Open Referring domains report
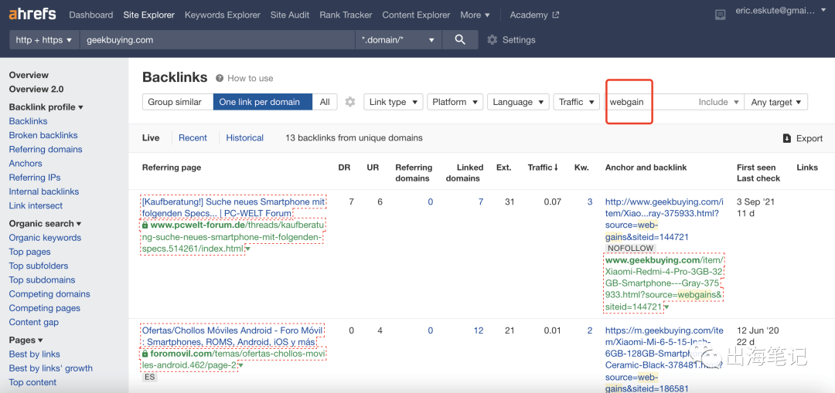The height and width of the screenshot is (393, 835). click(x=46, y=150)
